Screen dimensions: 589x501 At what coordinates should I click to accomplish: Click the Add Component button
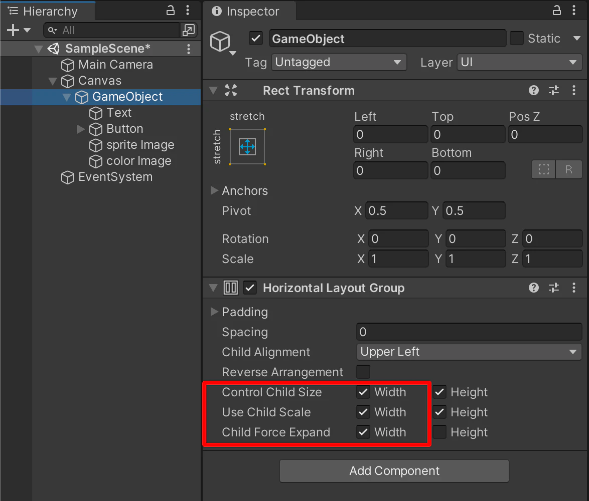394,471
